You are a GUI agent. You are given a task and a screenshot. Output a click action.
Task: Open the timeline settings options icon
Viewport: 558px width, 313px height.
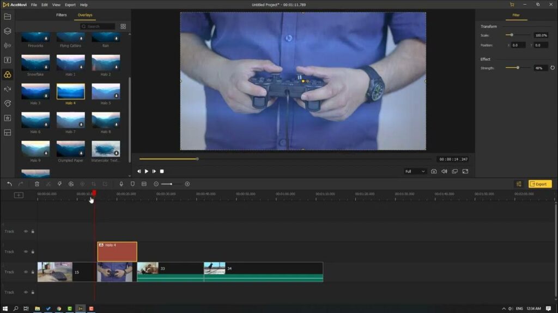pos(519,184)
